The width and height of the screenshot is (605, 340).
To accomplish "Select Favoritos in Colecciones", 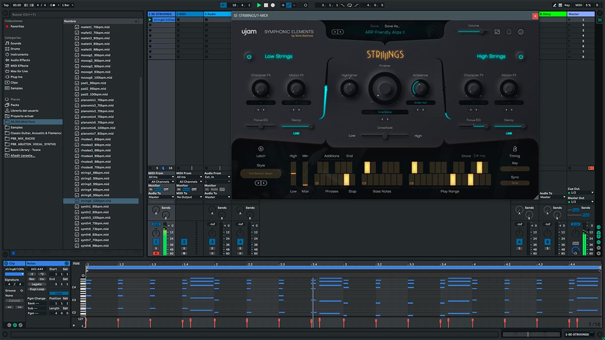I will tap(17, 26).
